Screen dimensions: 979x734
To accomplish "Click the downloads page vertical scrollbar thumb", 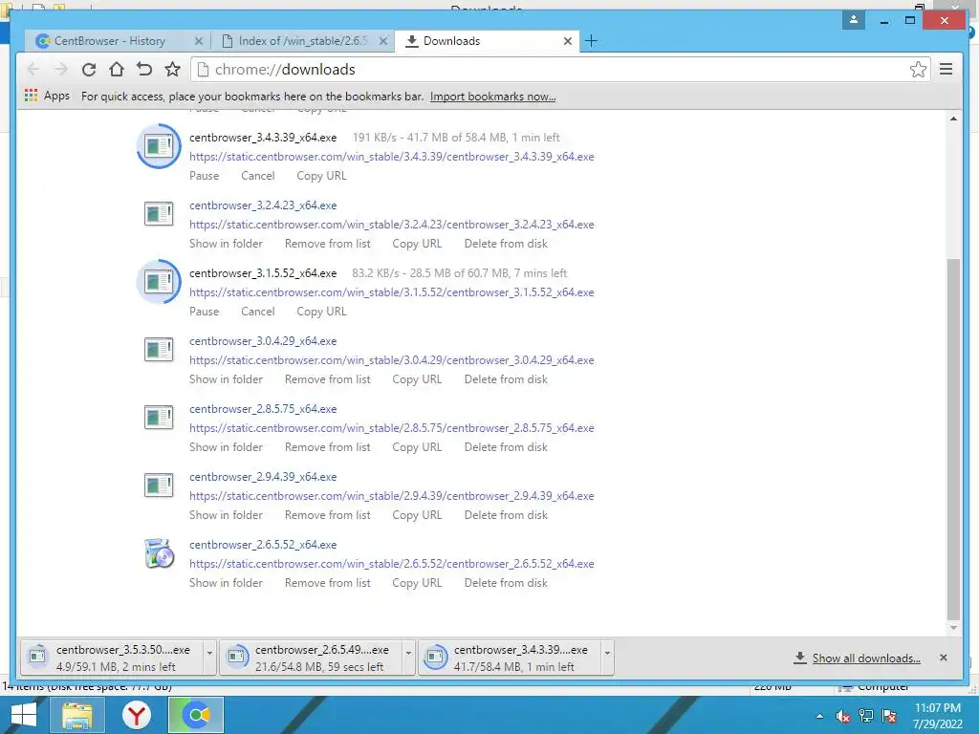I will click(953, 440).
